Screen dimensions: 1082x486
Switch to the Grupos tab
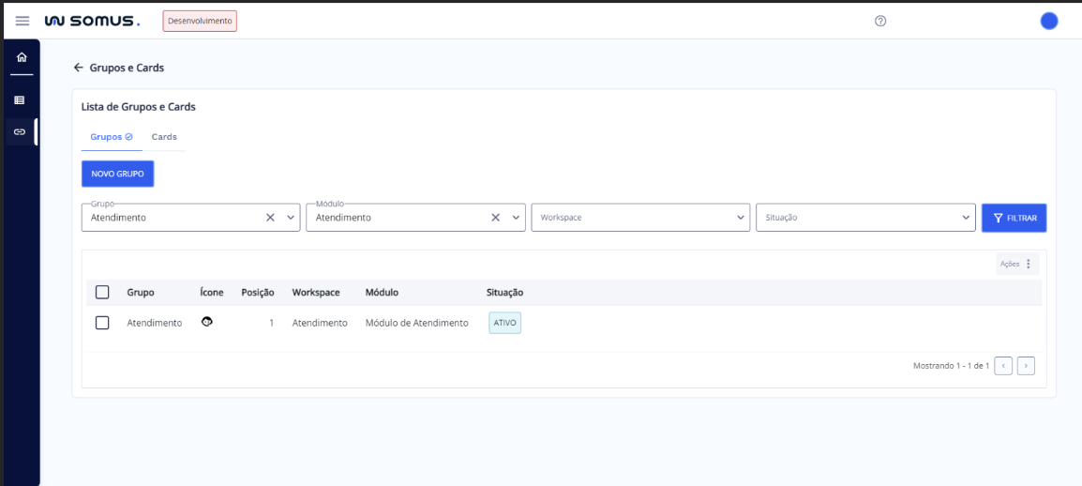tap(111, 137)
